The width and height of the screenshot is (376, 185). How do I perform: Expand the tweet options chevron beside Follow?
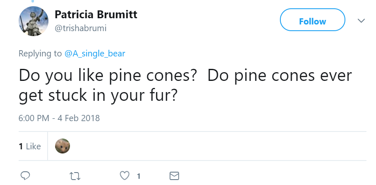pos(361,21)
